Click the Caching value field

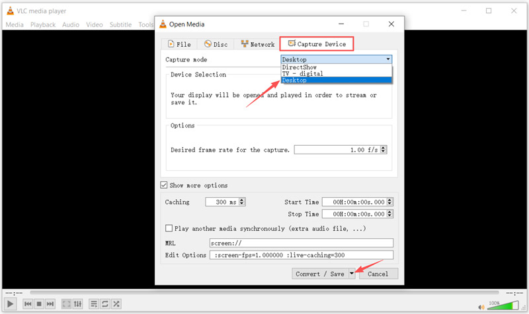(222, 202)
